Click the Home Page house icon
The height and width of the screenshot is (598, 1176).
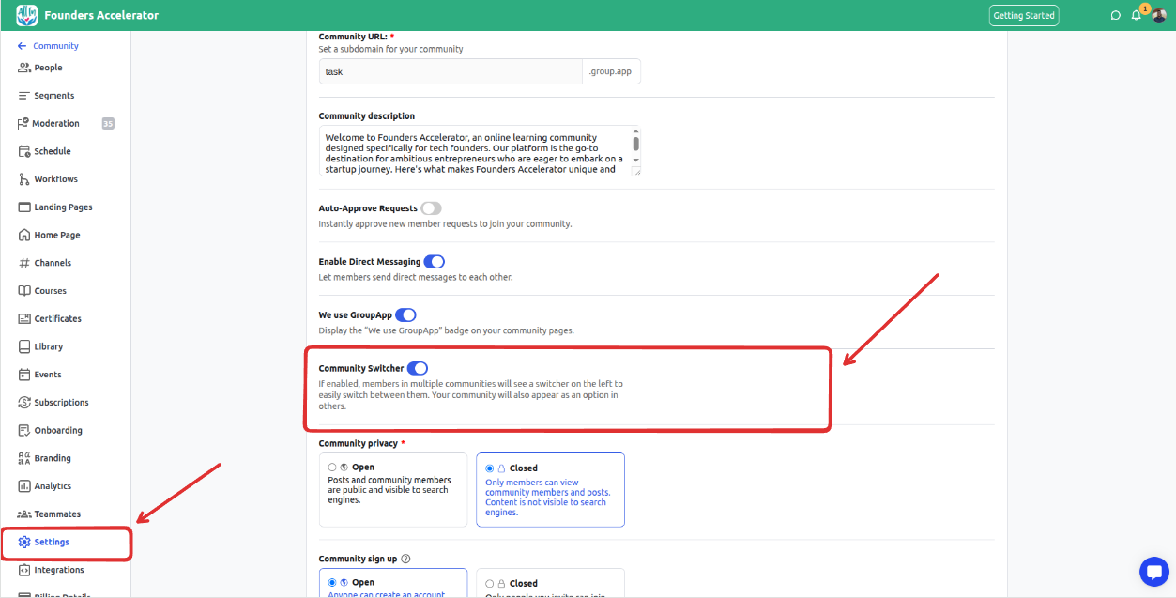(x=24, y=235)
